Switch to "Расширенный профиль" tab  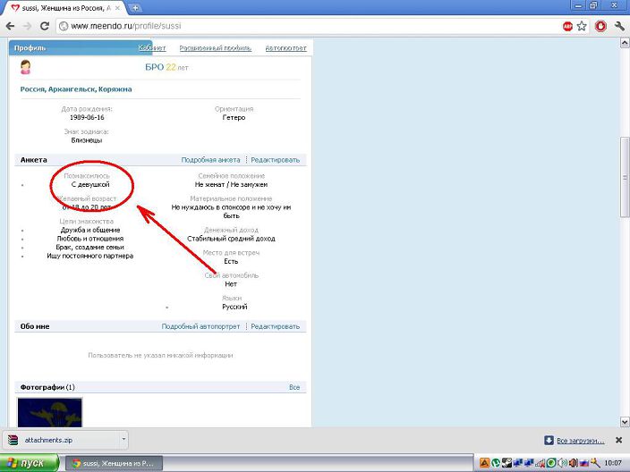point(215,47)
